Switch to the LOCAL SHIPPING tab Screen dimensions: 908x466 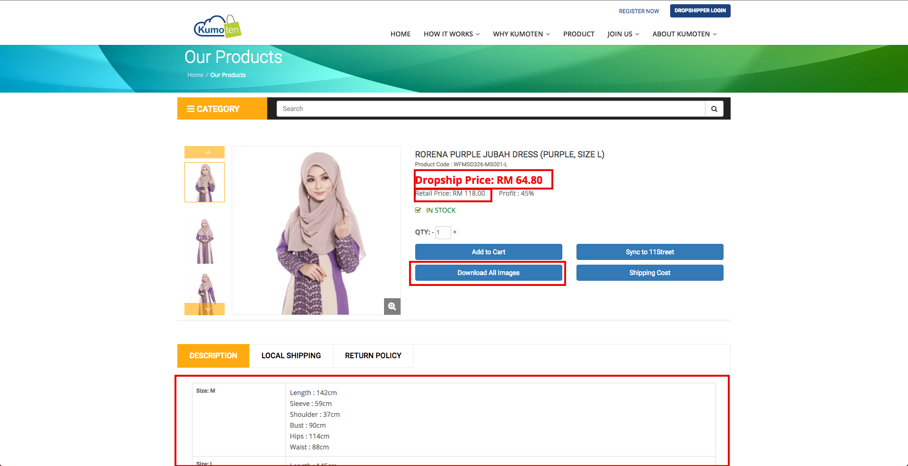click(291, 356)
